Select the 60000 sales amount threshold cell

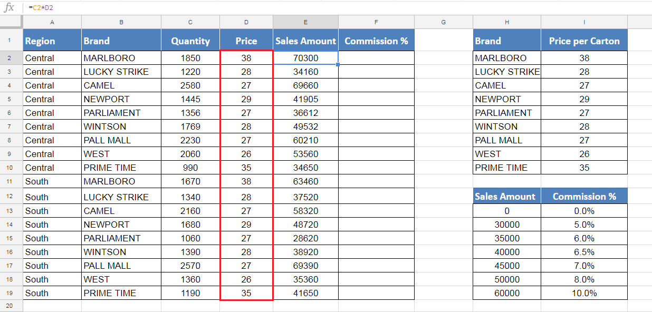[x=507, y=293]
